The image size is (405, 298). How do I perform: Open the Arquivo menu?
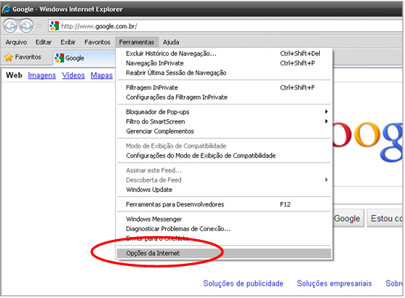click(x=16, y=42)
